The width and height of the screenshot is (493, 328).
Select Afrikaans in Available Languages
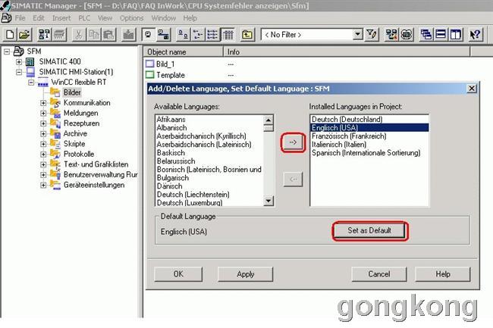pyautogui.click(x=171, y=120)
